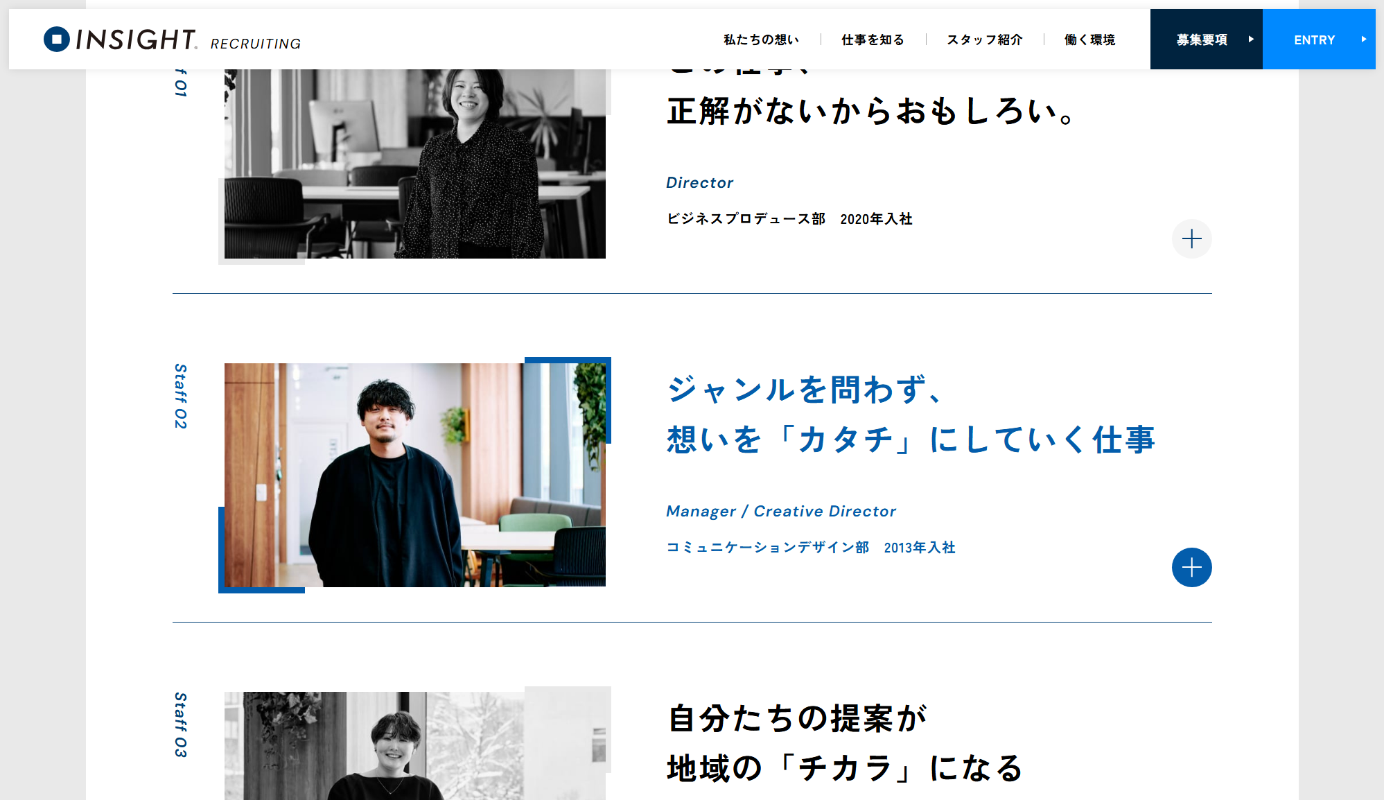
Task: Open Staff 02 color portrait photo
Action: click(414, 475)
